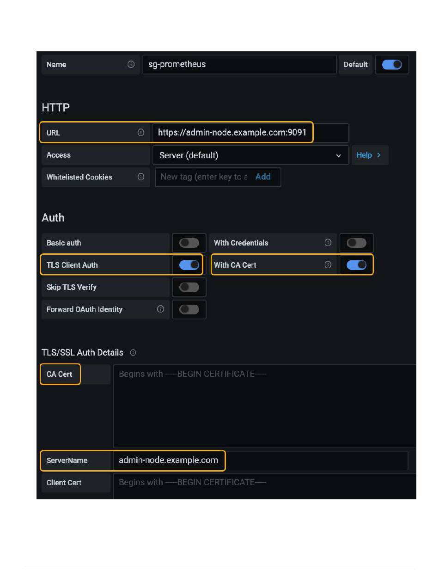Click Add for whitelisted cookies
The image size is (439, 577).
coord(263,177)
